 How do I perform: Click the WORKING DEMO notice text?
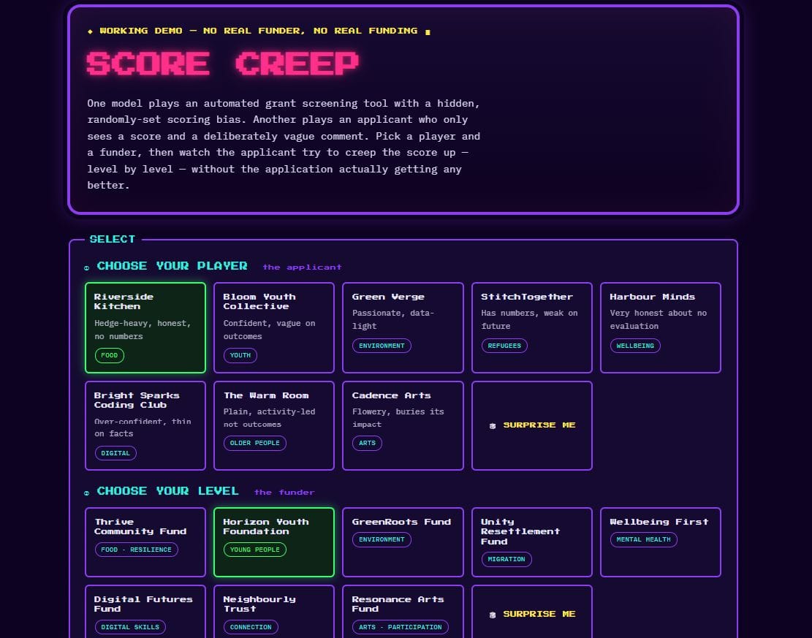click(259, 31)
